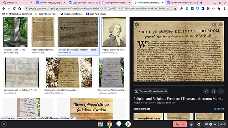
Task: Sign out using the red button
Action: coord(180,124)
